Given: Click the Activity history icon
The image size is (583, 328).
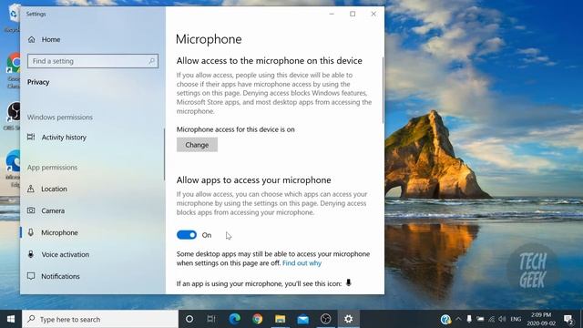Looking at the screenshot, I should pos(31,137).
